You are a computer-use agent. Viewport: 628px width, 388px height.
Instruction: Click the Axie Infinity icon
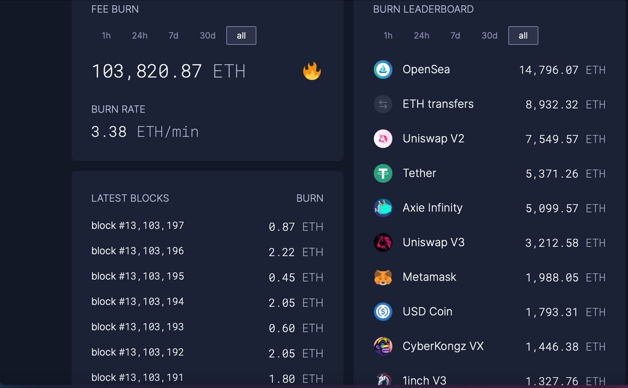coord(383,208)
